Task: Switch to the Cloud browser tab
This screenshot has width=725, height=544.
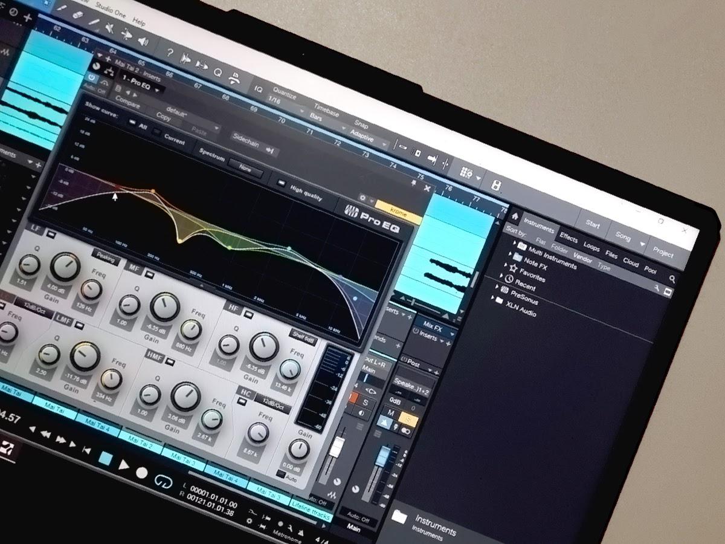Action: 631,262
